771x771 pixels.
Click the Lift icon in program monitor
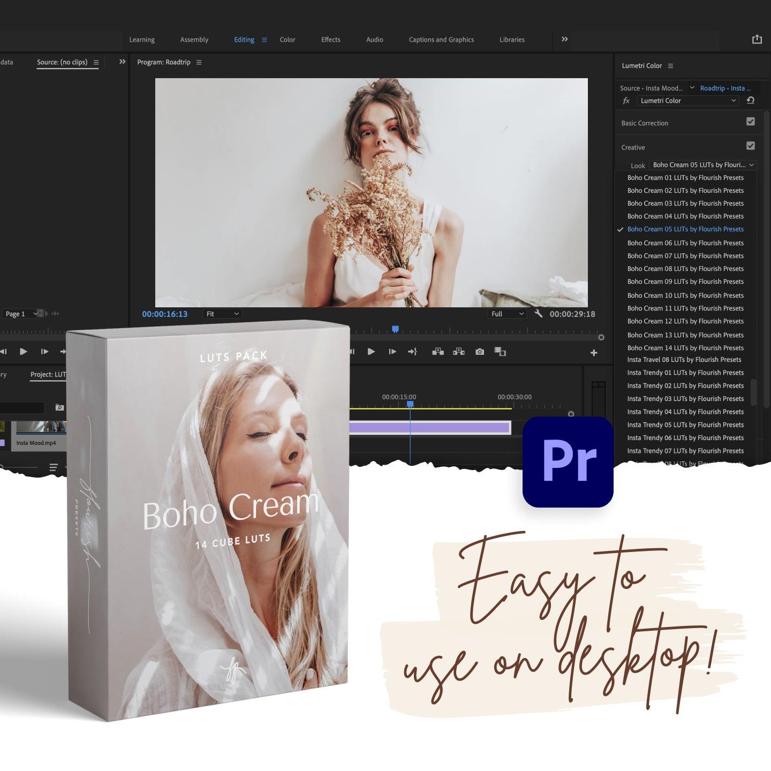(438, 352)
